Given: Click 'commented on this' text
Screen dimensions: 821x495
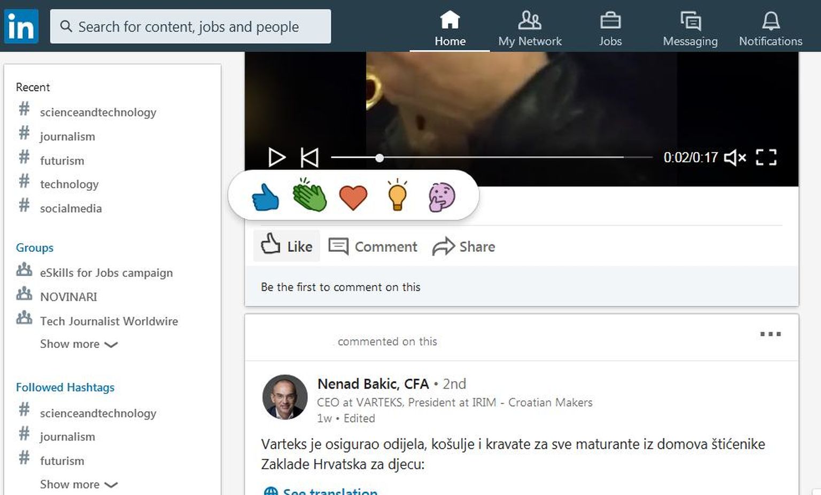Looking at the screenshot, I should click(388, 342).
